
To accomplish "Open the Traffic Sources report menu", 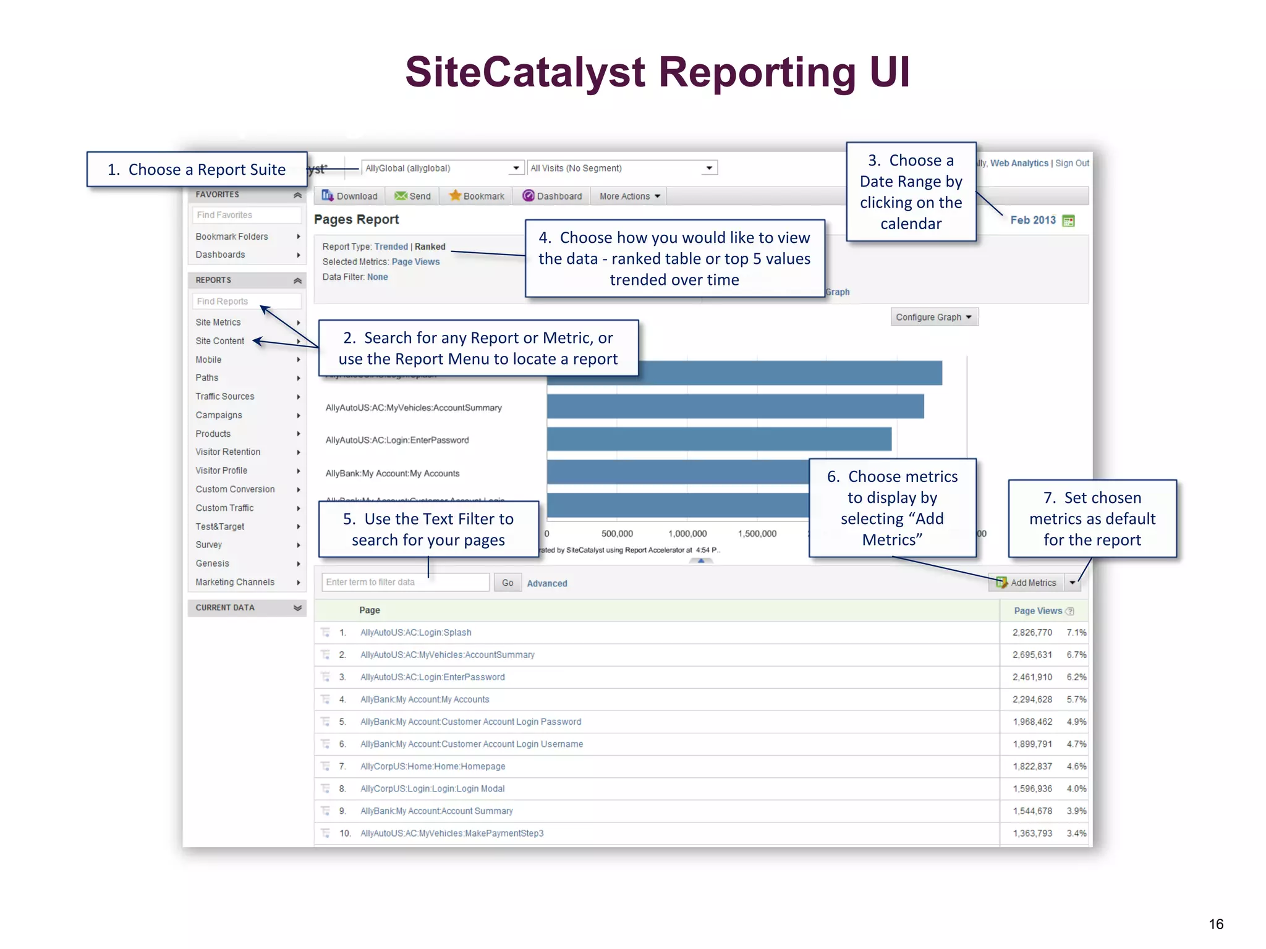I will [x=247, y=397].
